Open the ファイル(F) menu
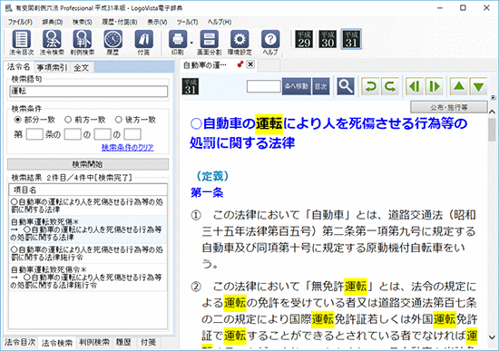 [20, 22]
